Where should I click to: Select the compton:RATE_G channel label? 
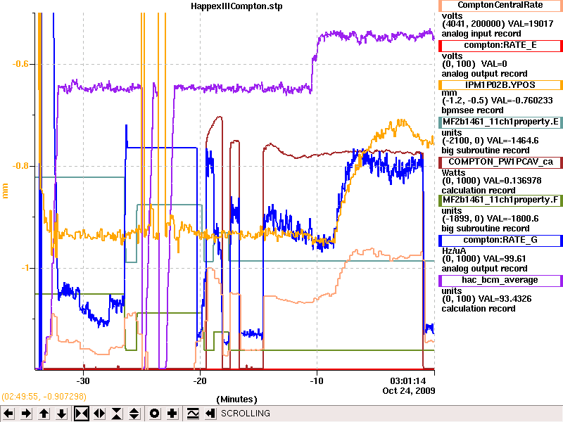[500, 240]
